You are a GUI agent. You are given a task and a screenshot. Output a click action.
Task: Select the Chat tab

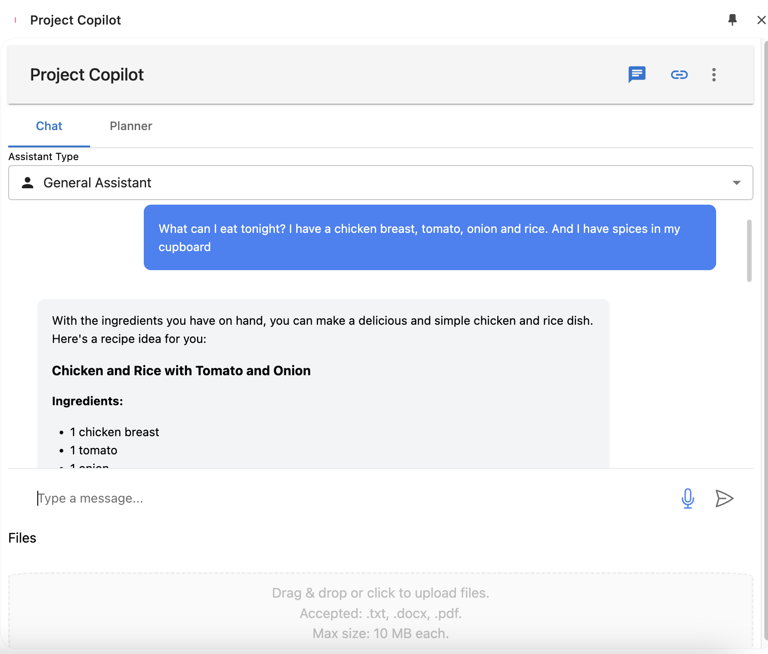tap(49, 126)
